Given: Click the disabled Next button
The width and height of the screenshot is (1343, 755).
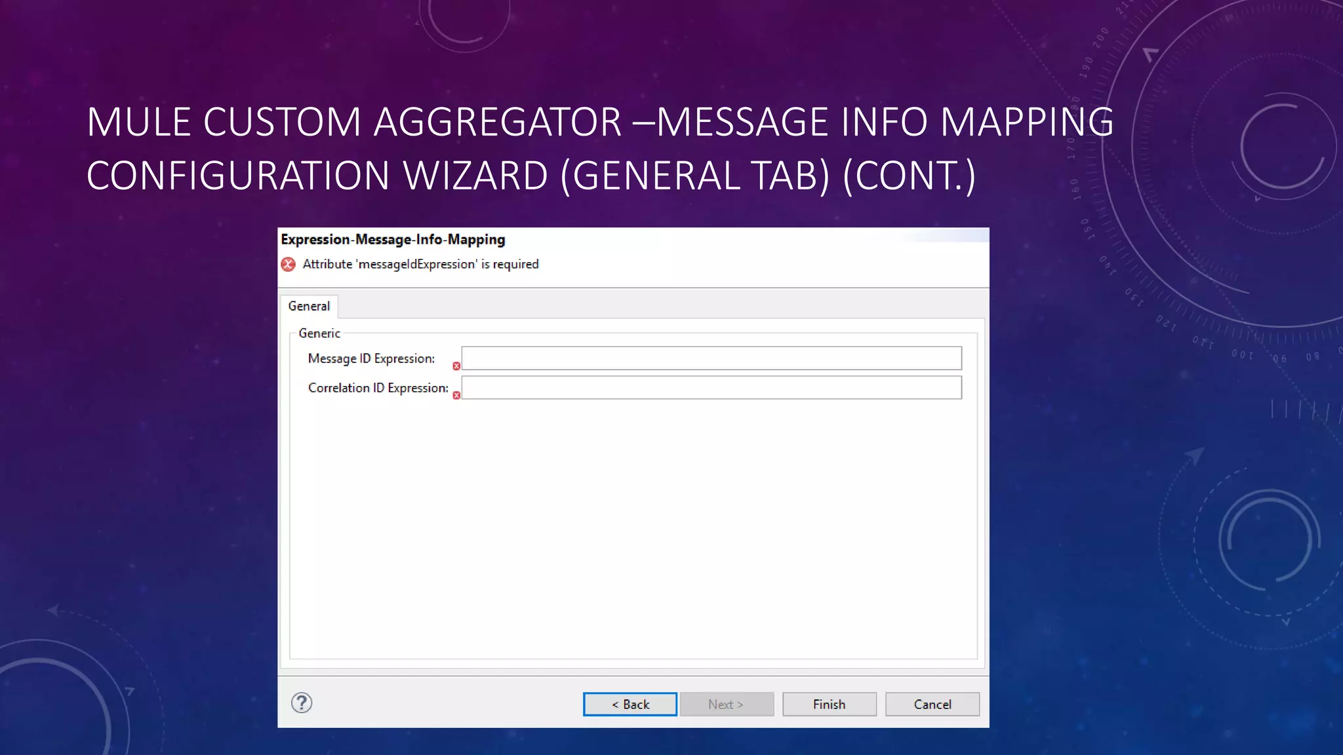Looking at the screenshot, I should pos(727,705).
